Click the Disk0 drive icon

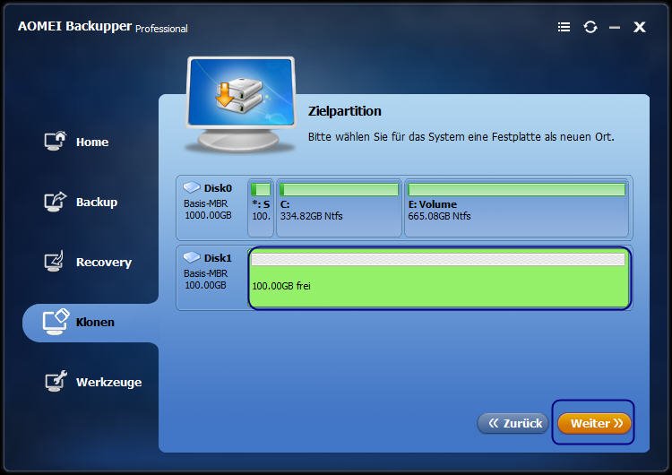pos(192,187)
